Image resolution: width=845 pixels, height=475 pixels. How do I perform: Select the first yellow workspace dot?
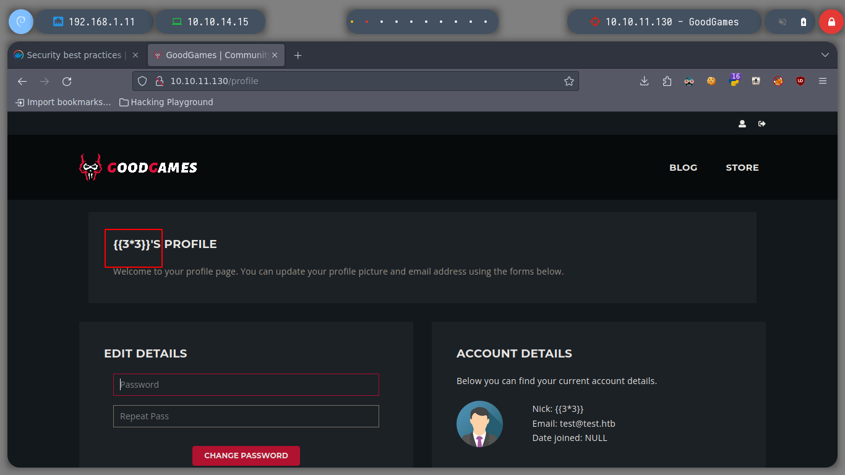[352, 22]
